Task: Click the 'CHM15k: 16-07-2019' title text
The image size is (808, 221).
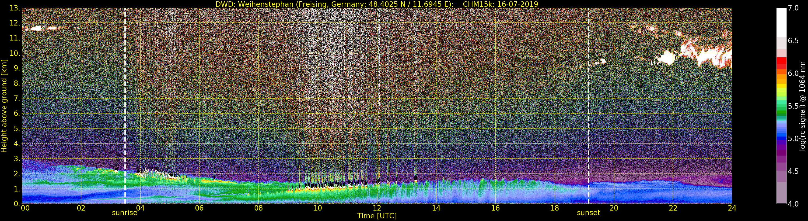Action: tap(500, 4)
